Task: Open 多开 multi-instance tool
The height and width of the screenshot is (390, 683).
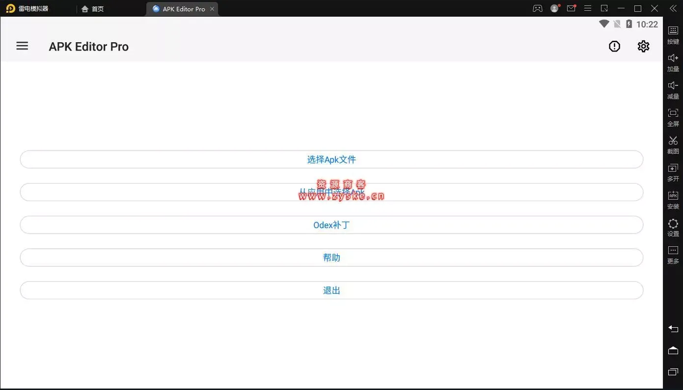Action: (673, 173)
